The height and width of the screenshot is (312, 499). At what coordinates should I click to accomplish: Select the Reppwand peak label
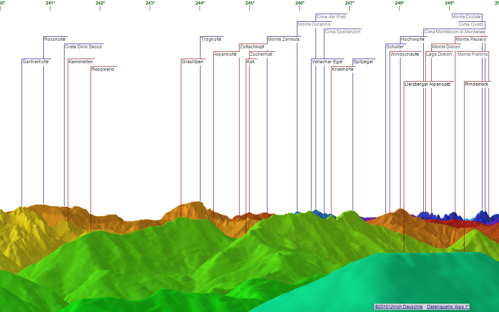click(x=103, y=69)
